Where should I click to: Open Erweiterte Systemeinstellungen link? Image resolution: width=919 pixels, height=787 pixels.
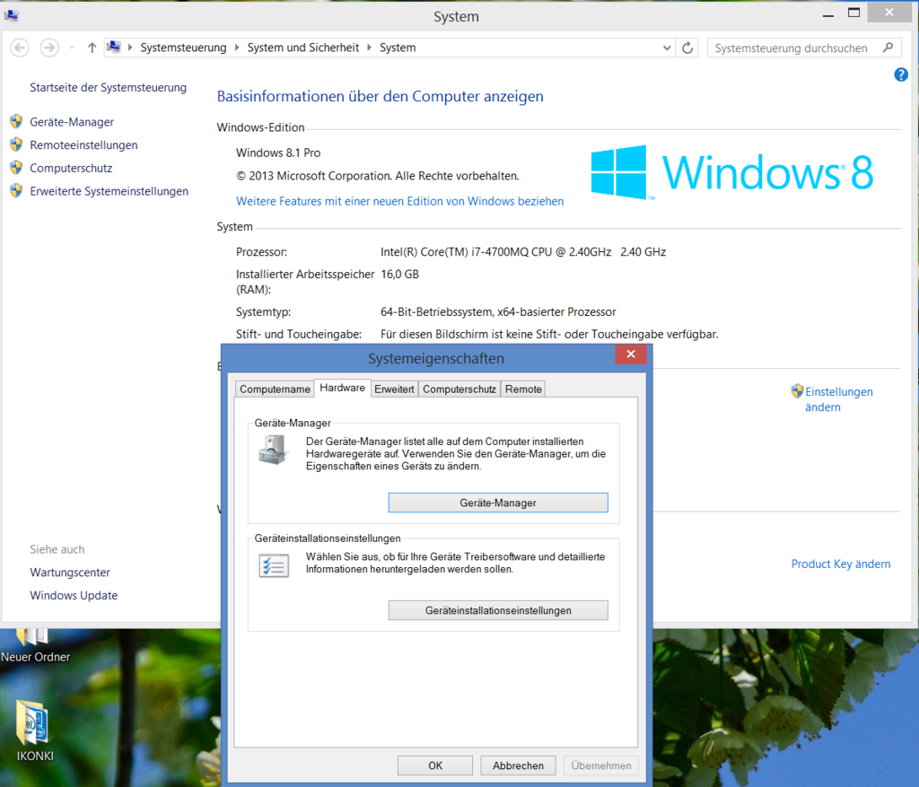pyautogui.click(x=109, y=191)
